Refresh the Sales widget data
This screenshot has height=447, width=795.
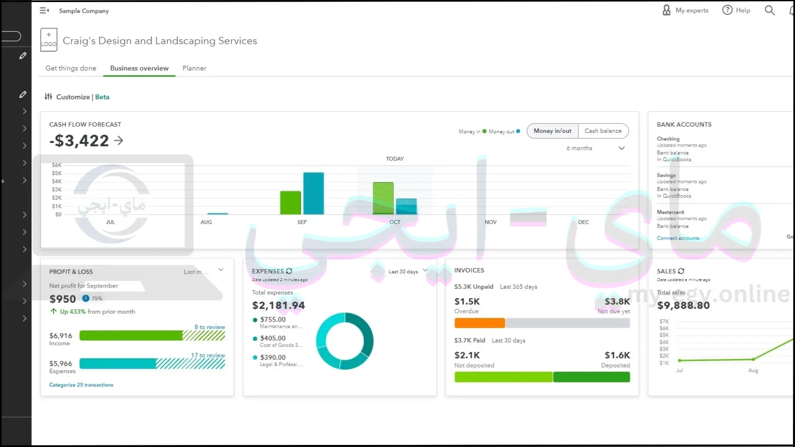(681, 271)
